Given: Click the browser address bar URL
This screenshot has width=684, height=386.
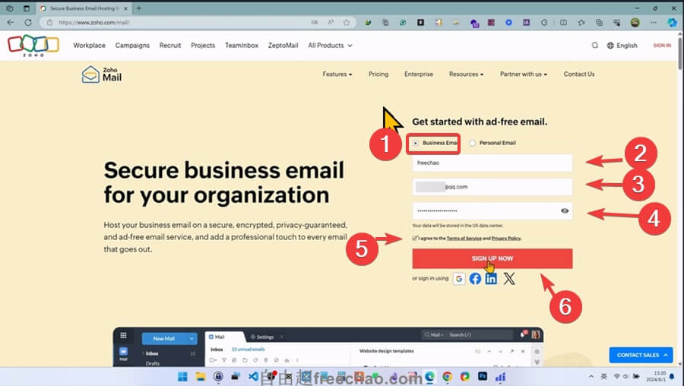Looking at the screenshot, I should [94, 22].
